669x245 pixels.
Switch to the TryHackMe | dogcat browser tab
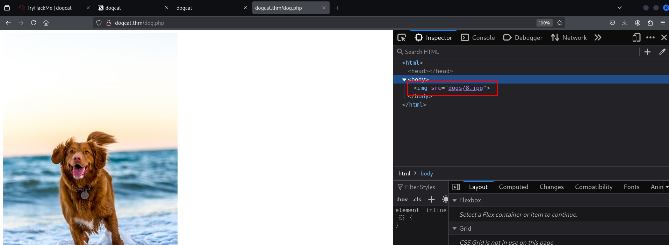coord(49,8)
